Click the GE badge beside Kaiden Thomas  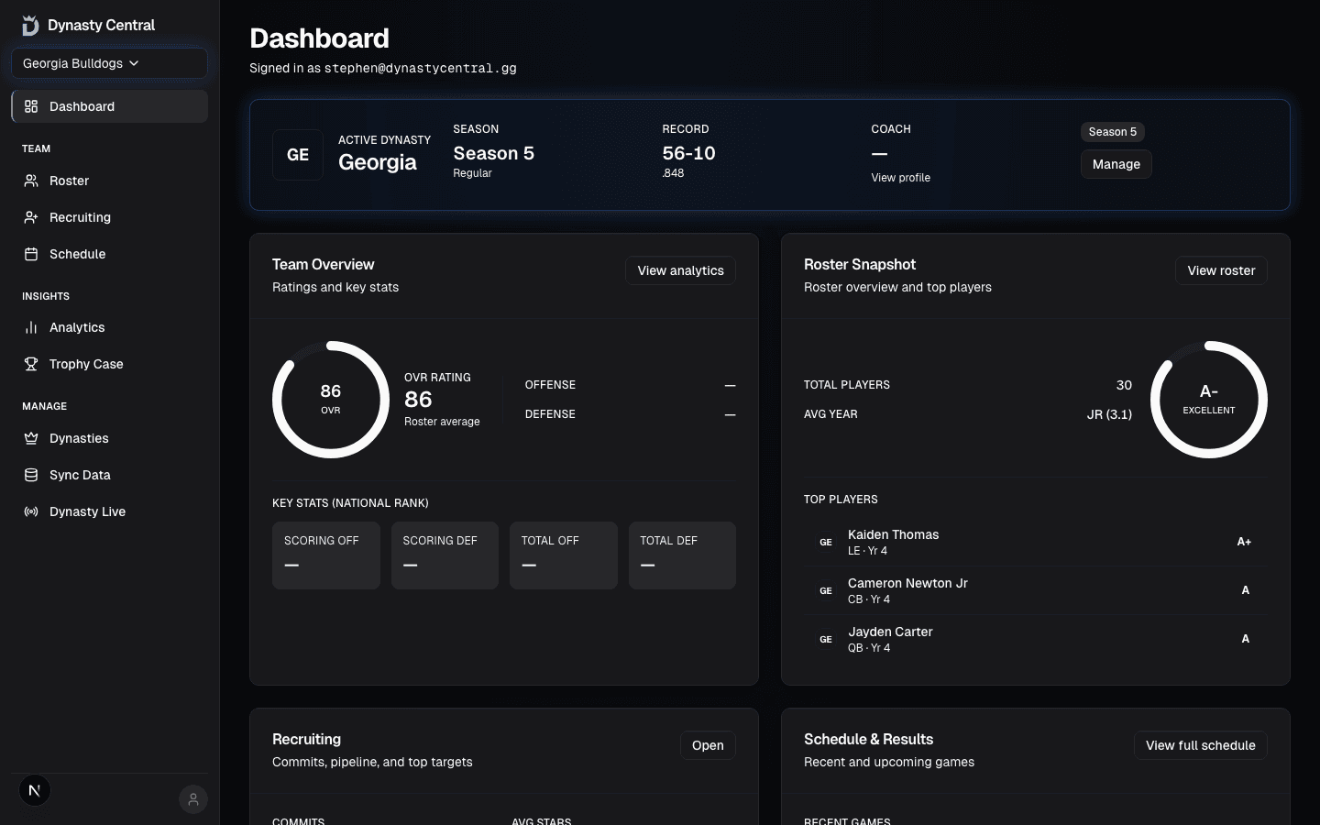[826, 542]
